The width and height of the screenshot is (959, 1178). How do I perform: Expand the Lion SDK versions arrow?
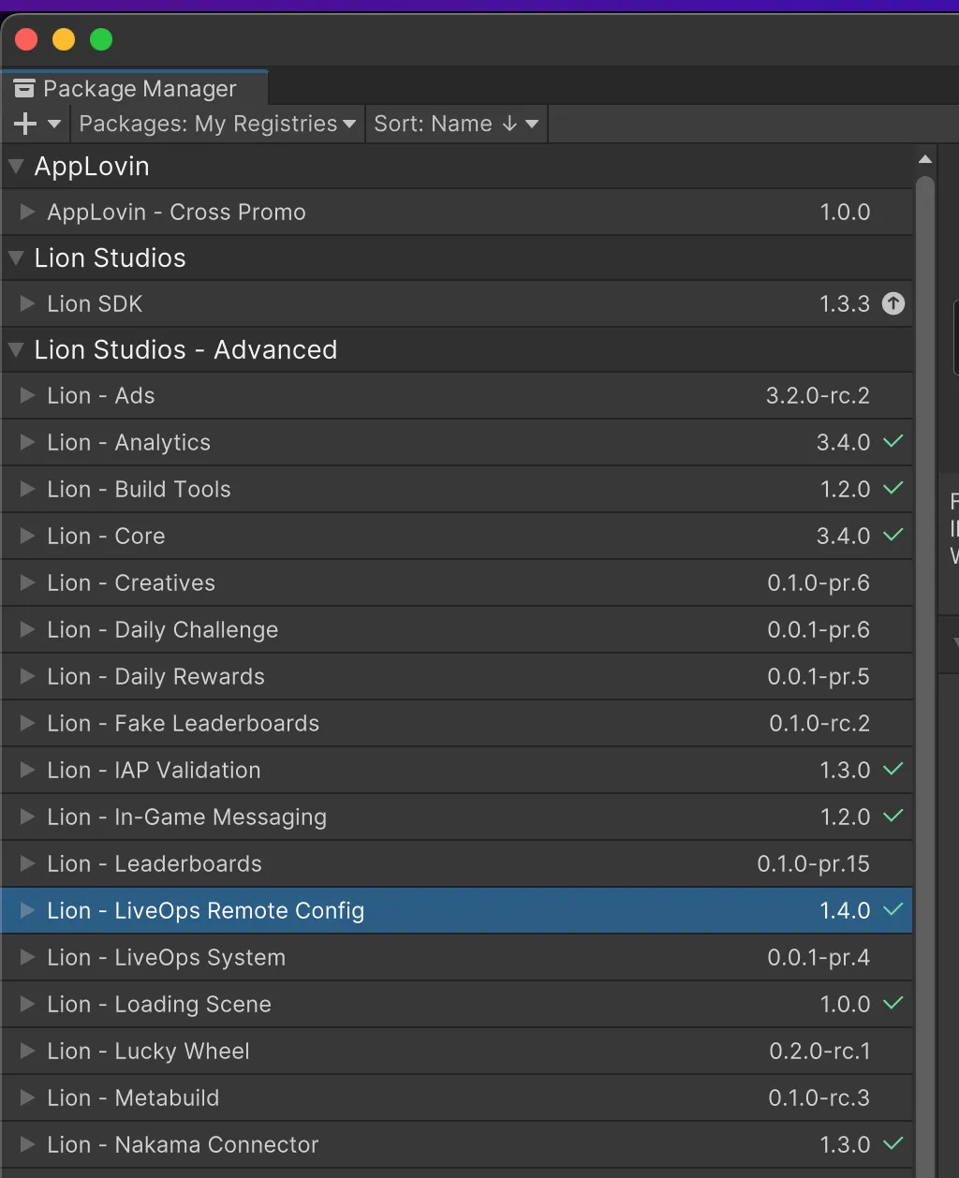[x=28, y=304]
